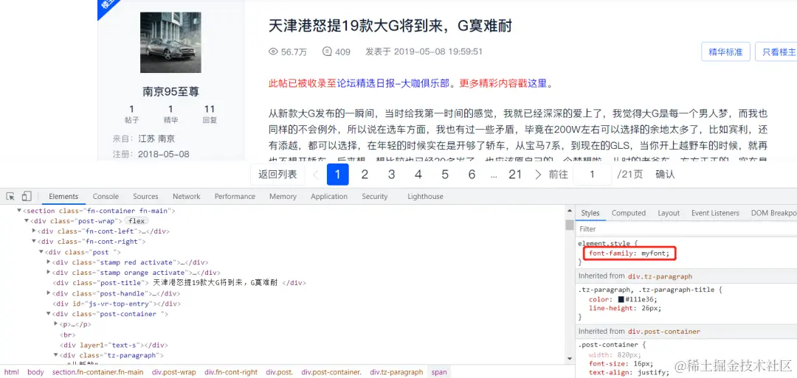The image size is (797, 378).
Task: Select section.fn-container.fn-main breadcrumb
Action: [97, 372]
